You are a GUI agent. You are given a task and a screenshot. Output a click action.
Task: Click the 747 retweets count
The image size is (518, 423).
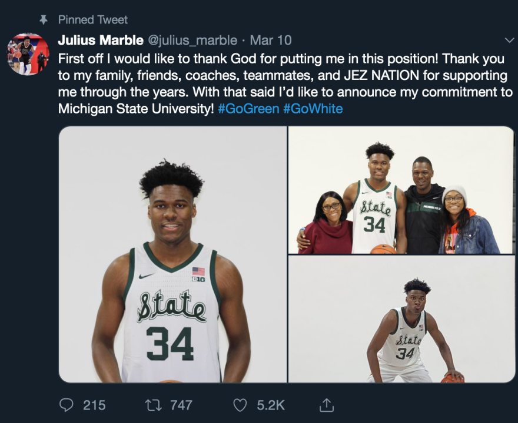181,405
